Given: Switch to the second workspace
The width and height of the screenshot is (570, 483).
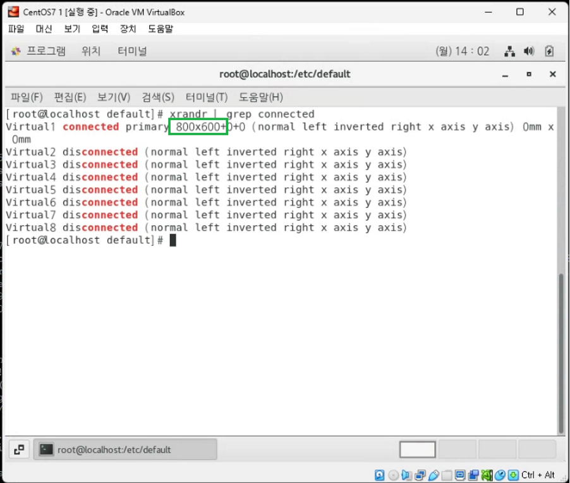Looking at the screenshot, I should click(x=458, y=449).
